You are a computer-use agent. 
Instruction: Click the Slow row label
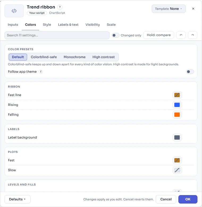12,170
